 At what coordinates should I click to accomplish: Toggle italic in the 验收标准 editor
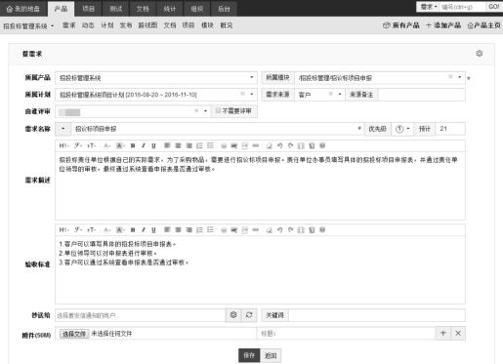144,230
